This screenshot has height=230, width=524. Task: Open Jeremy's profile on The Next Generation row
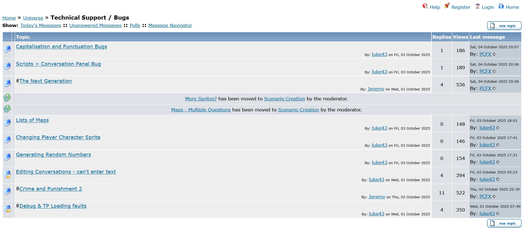(x=376, y=89)
